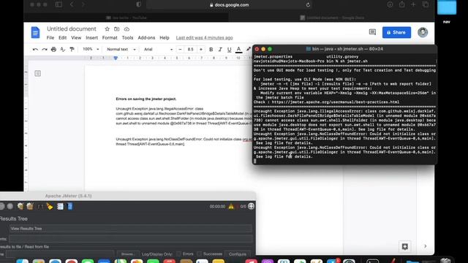Click the JMeter remote engines plus circle icon

click(x=252, y=206)
